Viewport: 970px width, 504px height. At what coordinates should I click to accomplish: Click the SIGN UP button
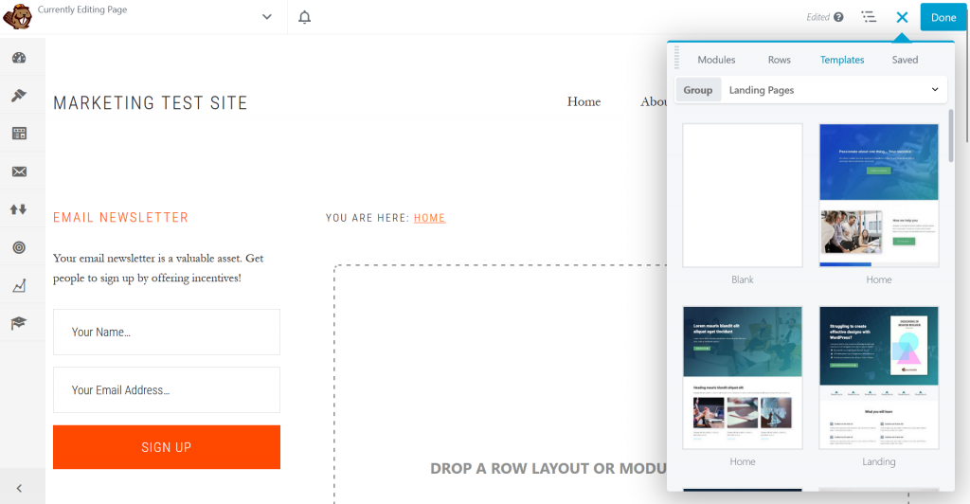coord(167,447)
